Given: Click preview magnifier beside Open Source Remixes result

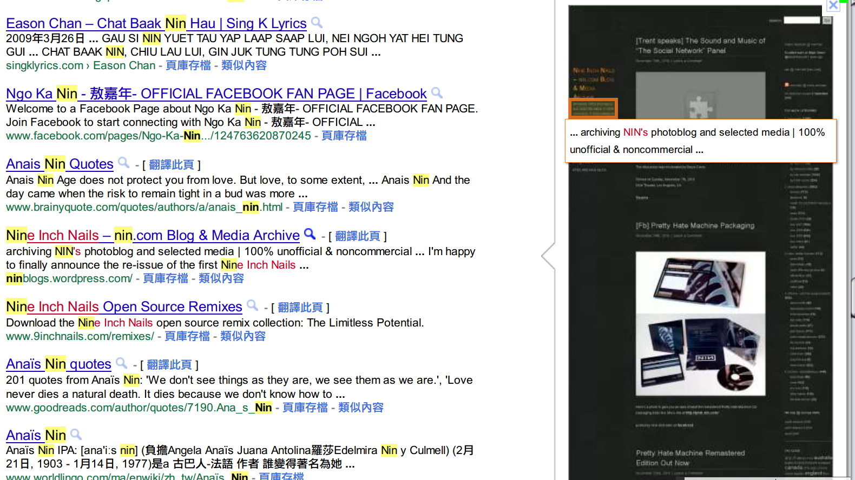Looking at the screenshot, I should [x=252, y=305].
